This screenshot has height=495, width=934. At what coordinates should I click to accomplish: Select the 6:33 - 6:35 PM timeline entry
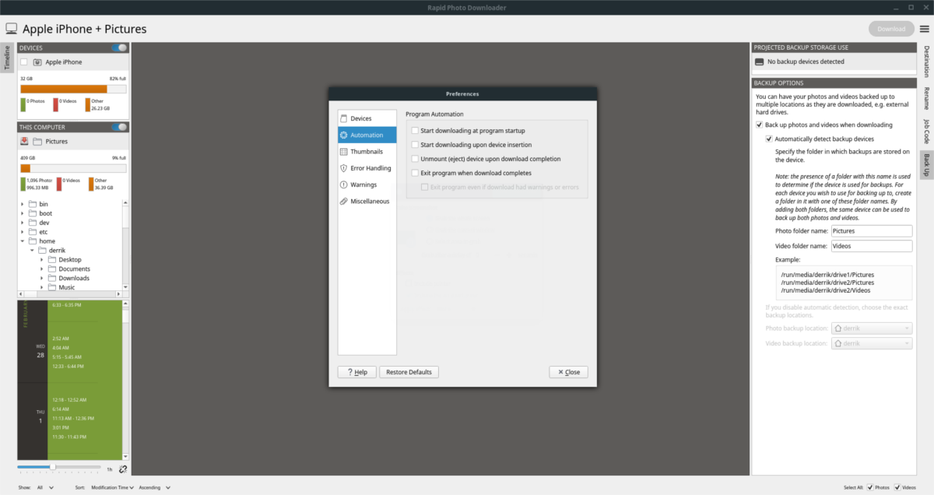pyautogui.click(x=66, y=306)
